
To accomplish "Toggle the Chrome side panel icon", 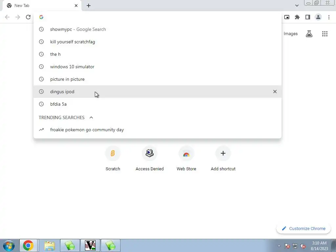I will [x=308, y=17].
